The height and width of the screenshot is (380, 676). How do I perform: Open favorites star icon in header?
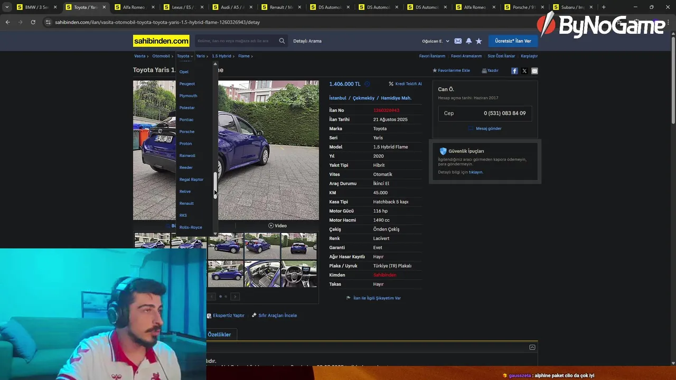[479, 41]
